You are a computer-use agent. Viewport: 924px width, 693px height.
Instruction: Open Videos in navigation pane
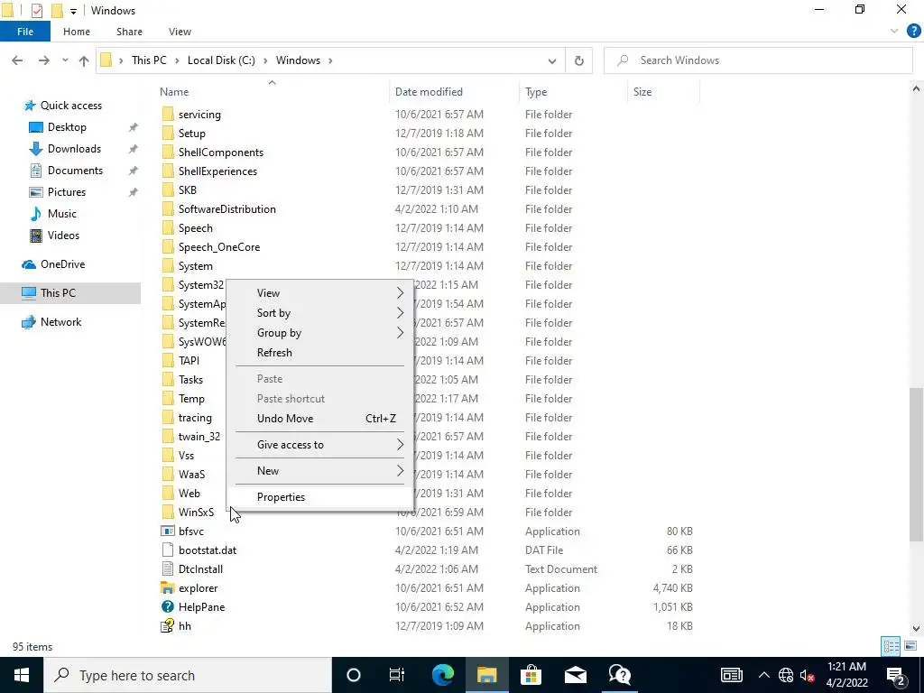[63, 236]
